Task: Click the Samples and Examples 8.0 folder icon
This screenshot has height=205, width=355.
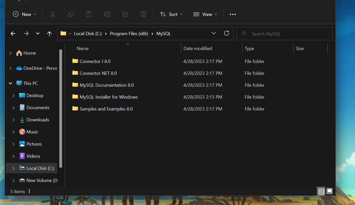Action: click(75, 108)
